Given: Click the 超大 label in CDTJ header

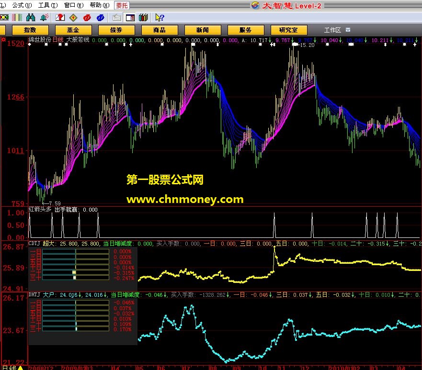Looking at the screenshot, I should [49, 243].
